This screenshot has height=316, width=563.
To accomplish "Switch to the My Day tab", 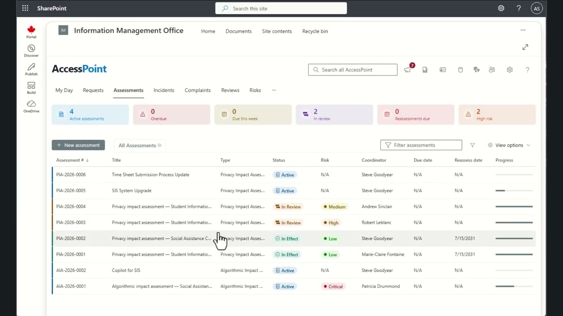I will pos(64,90).
